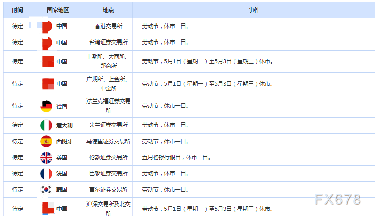Click the event text in 米兰证券交易所 row
The width and height of the screenshot is (375, 216).
(x=165, y=125)
